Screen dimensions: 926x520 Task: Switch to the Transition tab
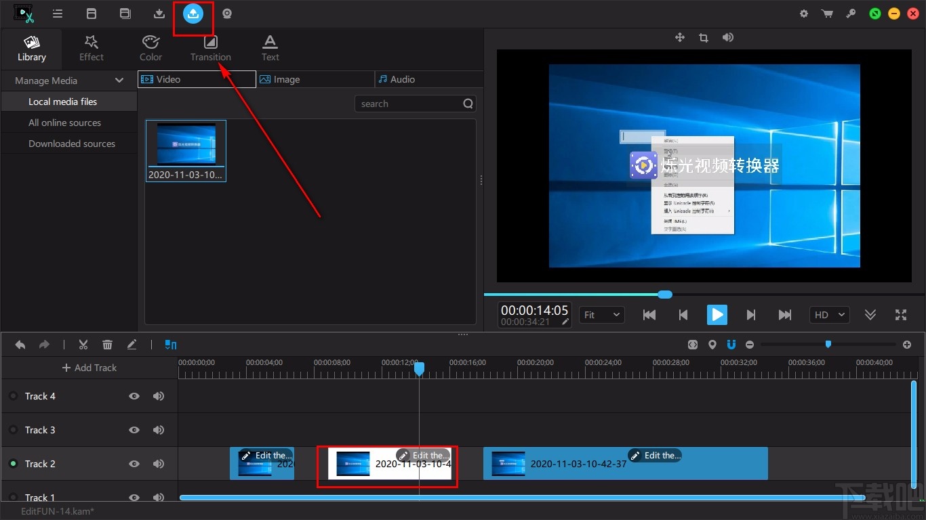click(x=210, y=48)
